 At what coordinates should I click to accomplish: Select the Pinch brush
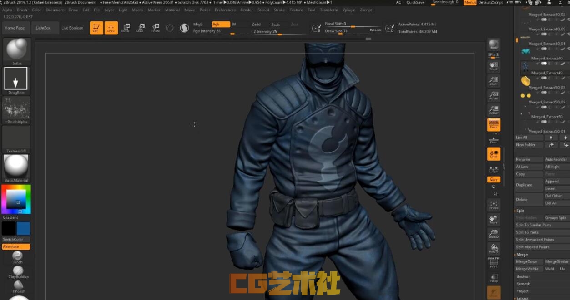click(18, 257)
